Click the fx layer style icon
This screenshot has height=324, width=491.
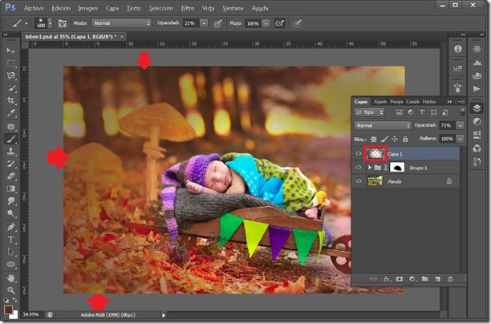pos(385,278)
